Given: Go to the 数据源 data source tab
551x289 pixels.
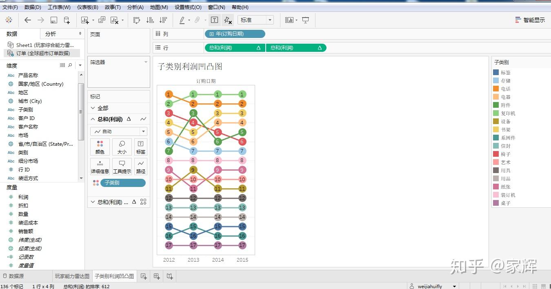Looking at the screenshot, I should coord(13,276).
